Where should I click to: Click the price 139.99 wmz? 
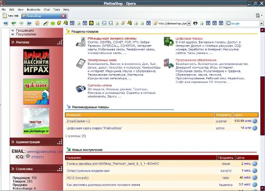[243, 121]
